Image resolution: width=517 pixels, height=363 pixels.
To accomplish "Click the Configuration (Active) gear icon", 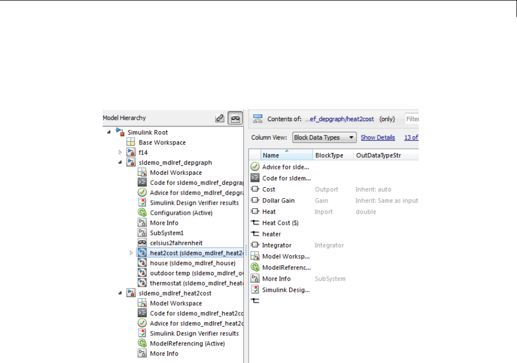I will [x=142, y=213].
